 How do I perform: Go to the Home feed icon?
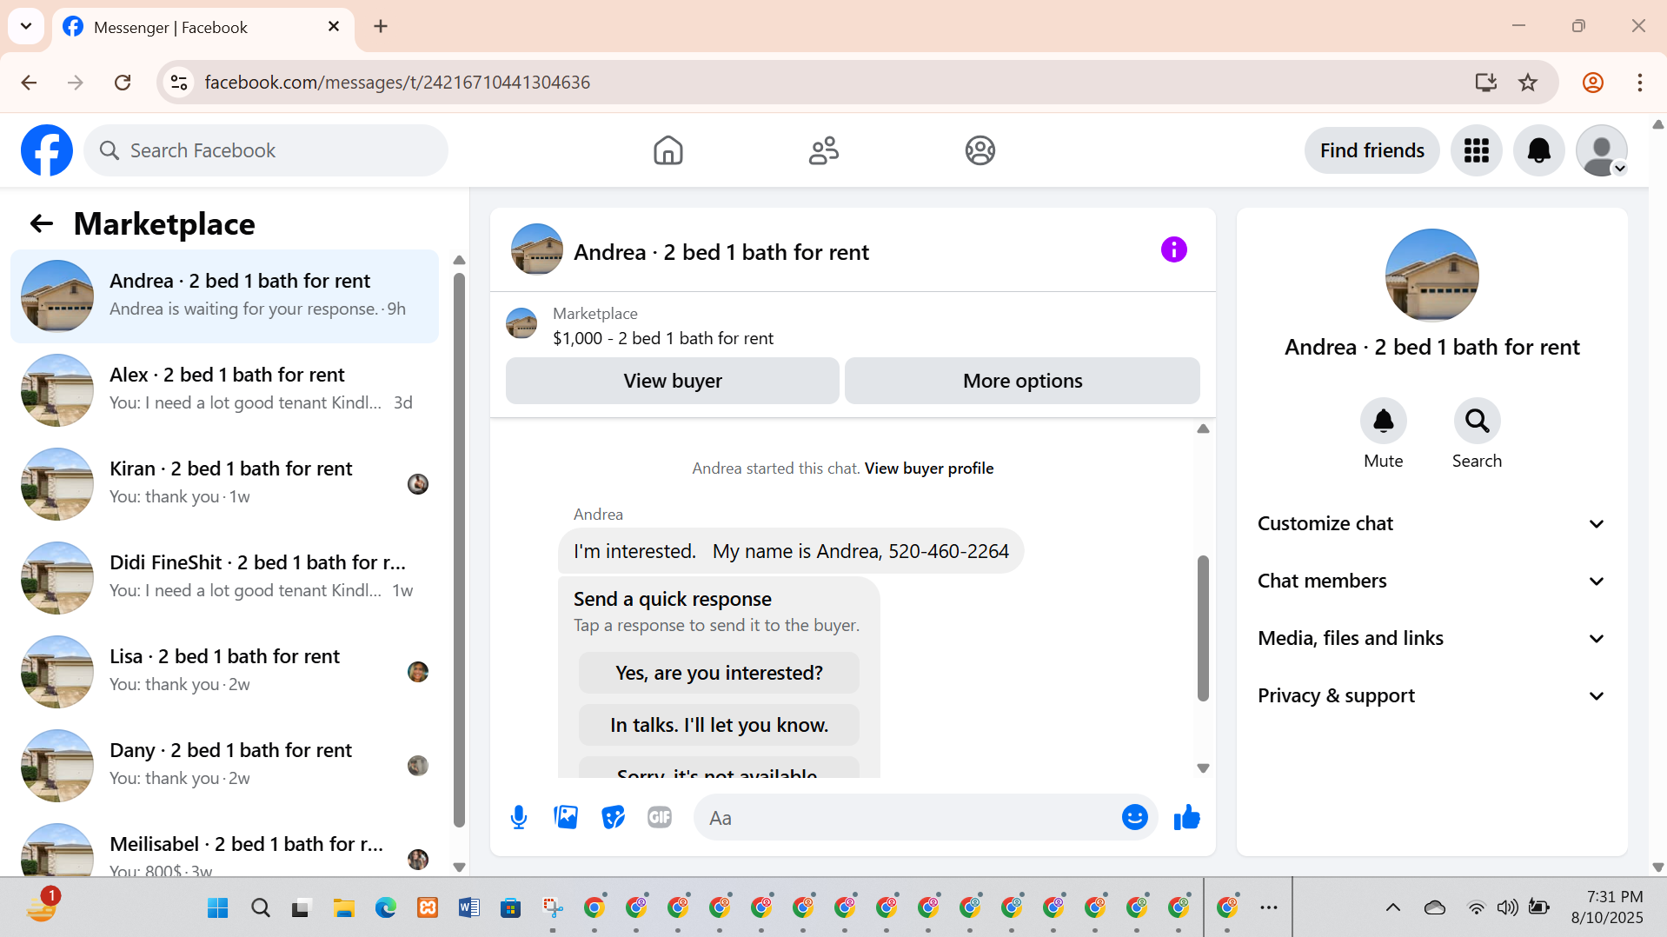pos(667,150)
